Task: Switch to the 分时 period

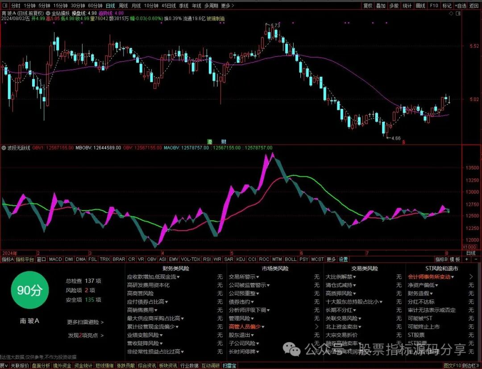Action: pos(16,5)
